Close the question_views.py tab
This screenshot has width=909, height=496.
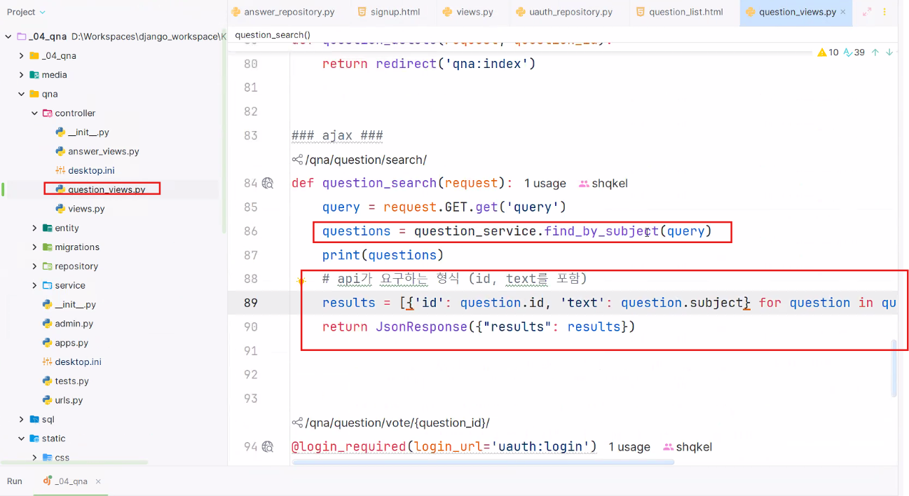tap(842, 13)
